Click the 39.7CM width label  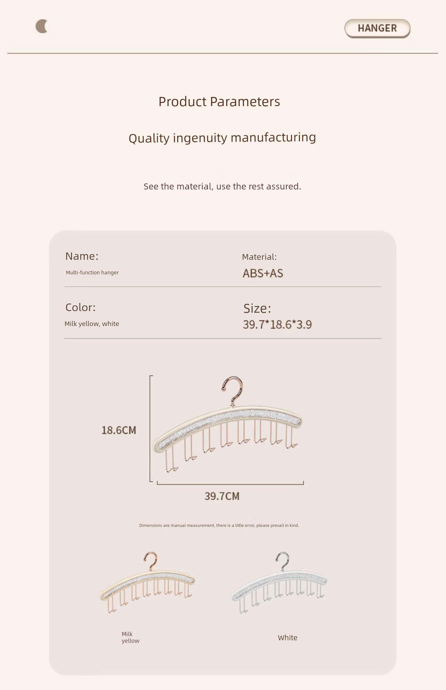(222, 496)
